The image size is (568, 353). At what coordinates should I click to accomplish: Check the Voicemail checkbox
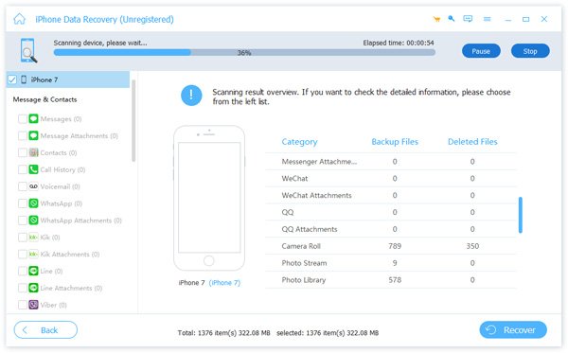point(23,186)
